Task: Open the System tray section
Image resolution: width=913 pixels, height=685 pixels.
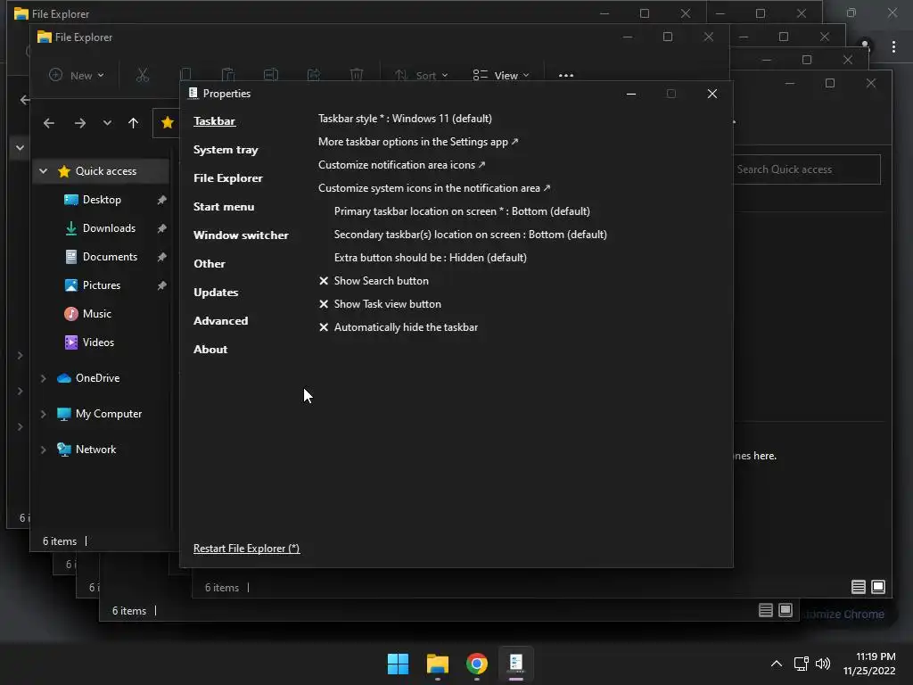Action: (x=226, y=150)
